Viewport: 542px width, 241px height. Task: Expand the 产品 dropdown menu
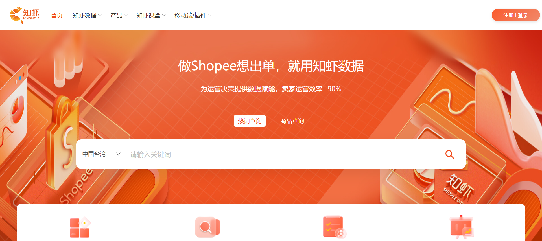pos(119,15)
